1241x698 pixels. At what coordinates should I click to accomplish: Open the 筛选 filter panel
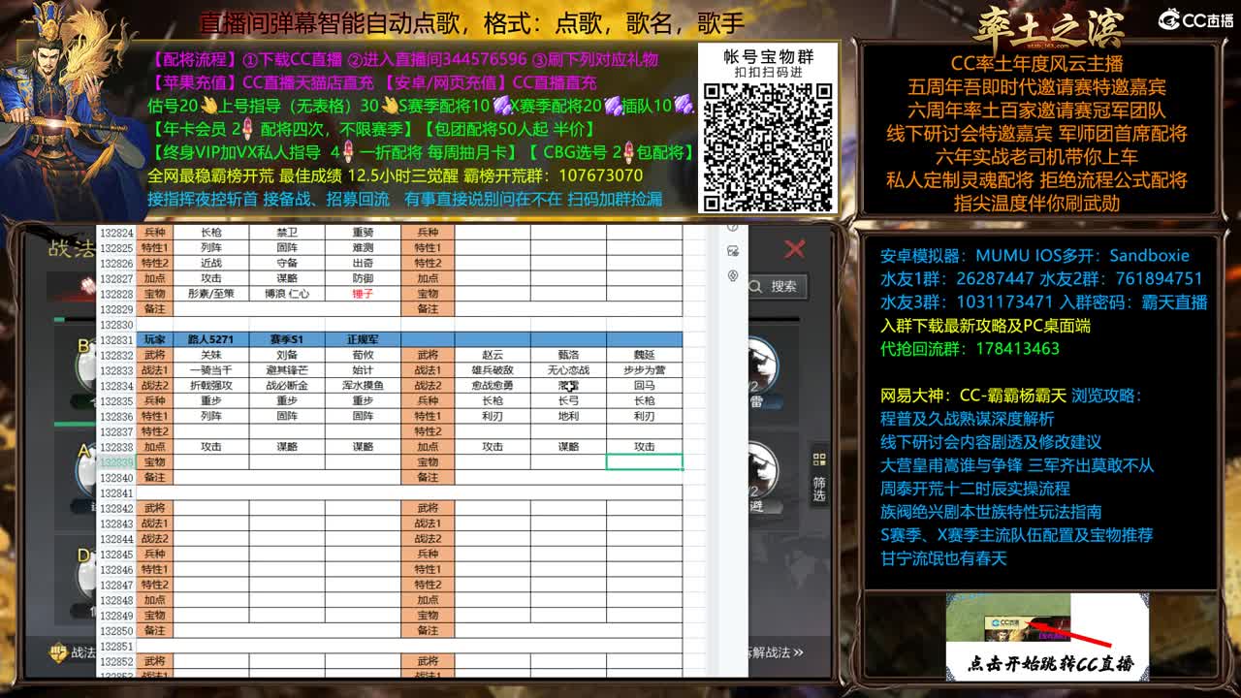819,477
